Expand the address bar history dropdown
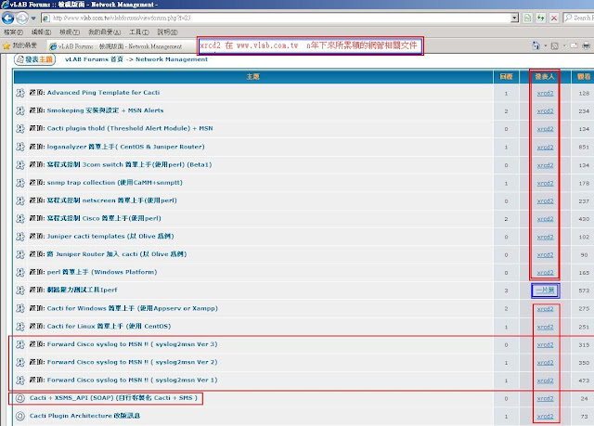Viewport: 594px width, 426px height. (x=514, y=18)
